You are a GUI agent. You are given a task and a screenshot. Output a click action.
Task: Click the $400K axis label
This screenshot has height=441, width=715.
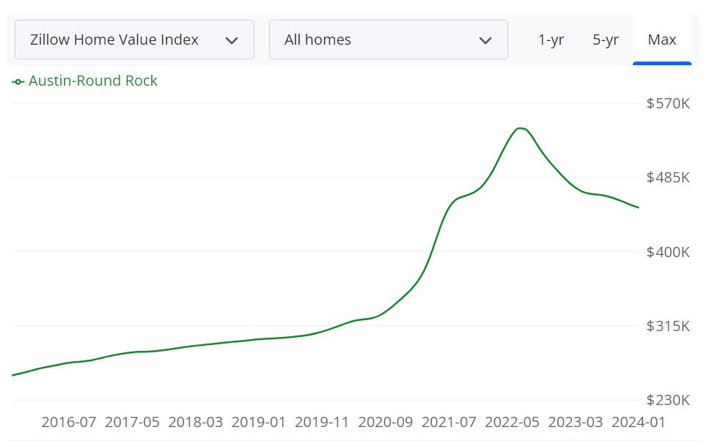point(667,252)
